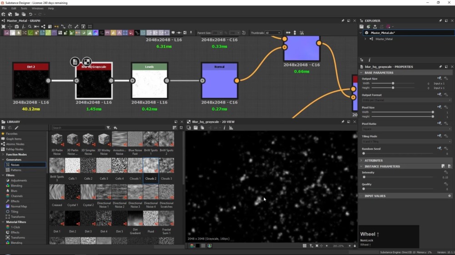The image size is (455, 255).
Task: Pin the Graph panel
Action: (x=343, y=20)
